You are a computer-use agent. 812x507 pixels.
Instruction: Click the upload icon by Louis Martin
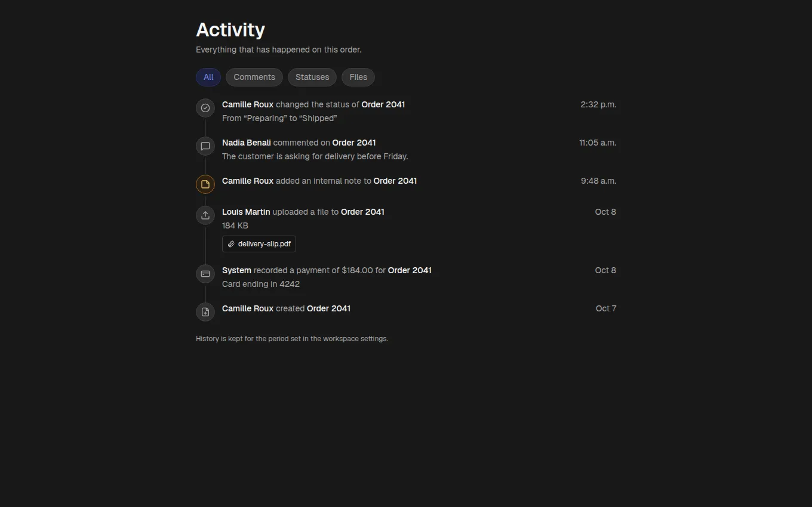coord(205,215)
